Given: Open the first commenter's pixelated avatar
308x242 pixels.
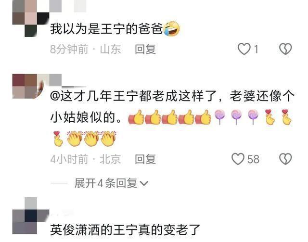Looking at the screenshot, I should pos(31,18).
